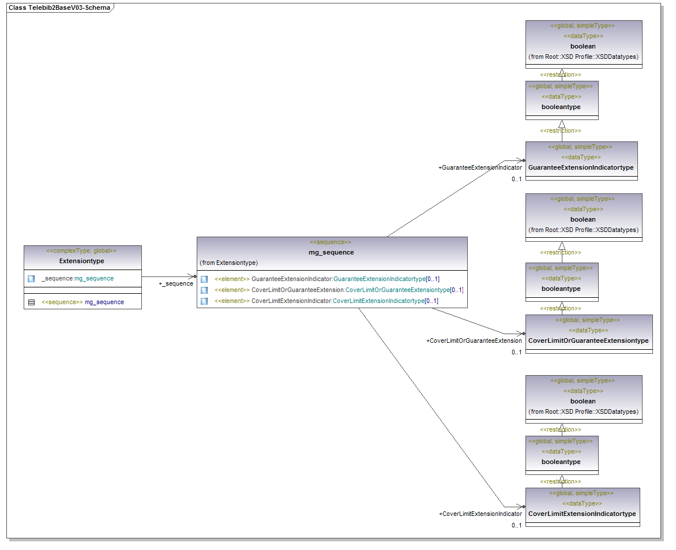
Task: Select the mg_sequence class title
Action: coord(332,252)
